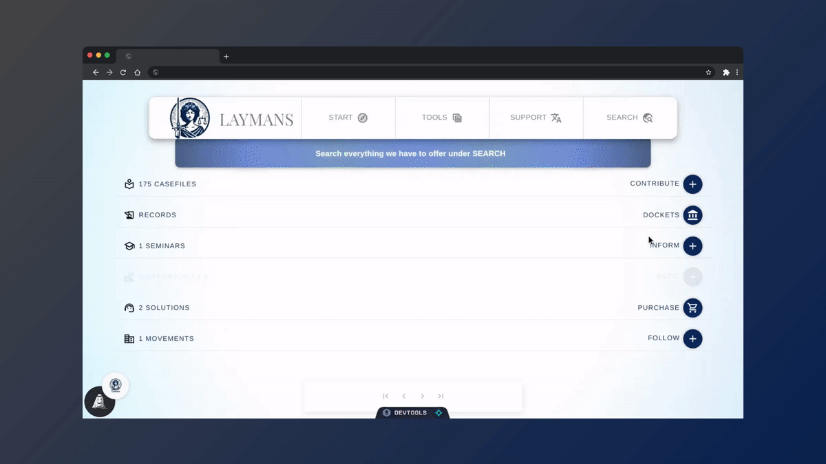The image size is (826, 464).
Task: Open the SEARCH menu item
Action: (x=629, y=118)
